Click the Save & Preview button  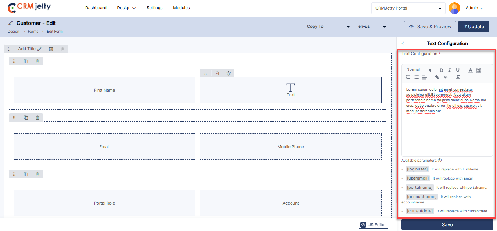coord(430,27)
